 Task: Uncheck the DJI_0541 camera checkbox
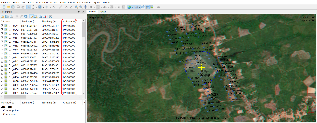[2, 26]
